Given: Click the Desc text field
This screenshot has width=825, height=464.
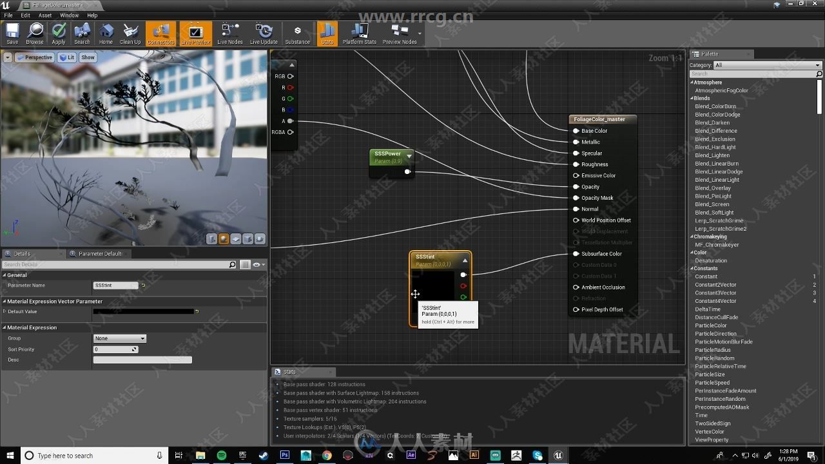Looking at the screenshot, I should click(x=142, y=360).
